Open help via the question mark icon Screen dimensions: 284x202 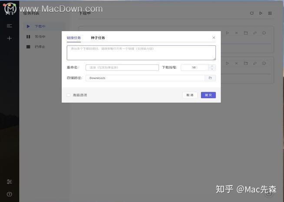tap(10, 194)
